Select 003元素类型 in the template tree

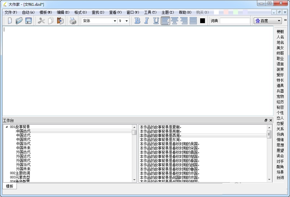click(20, 177)
